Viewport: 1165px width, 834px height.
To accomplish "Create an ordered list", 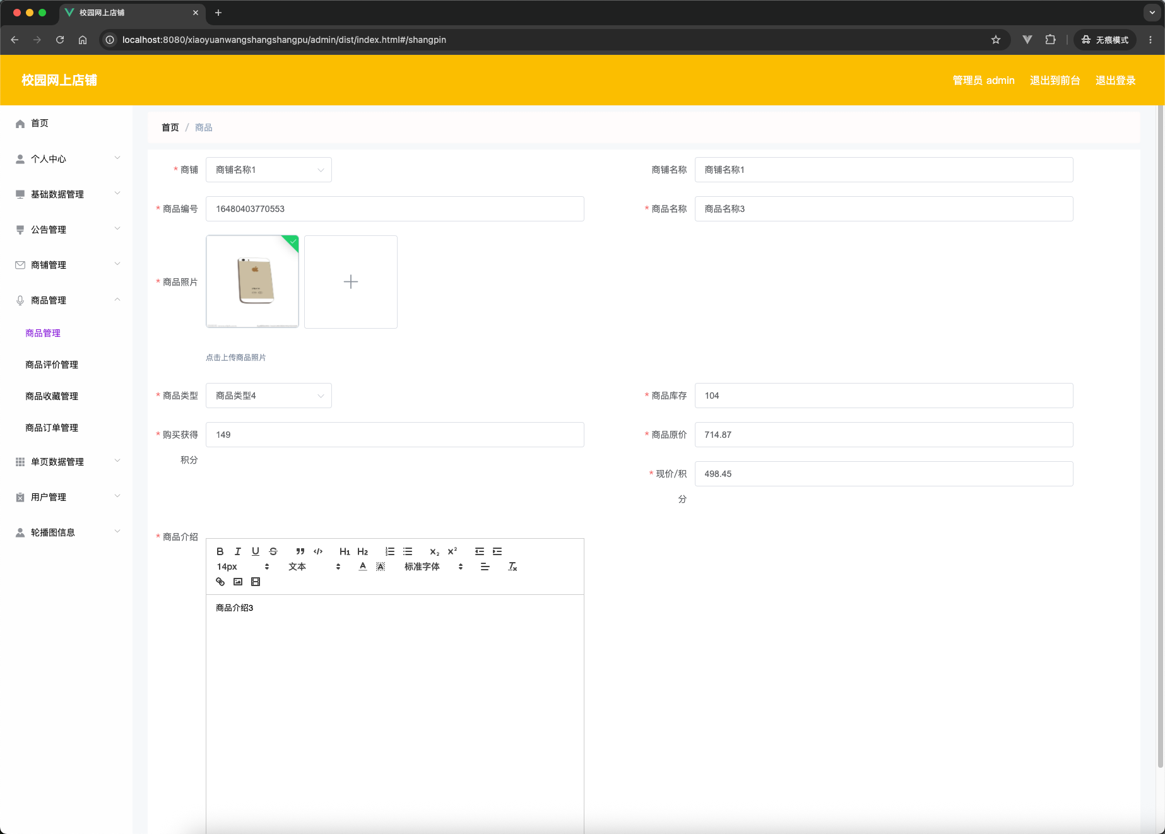I will (x=390, y=551).
